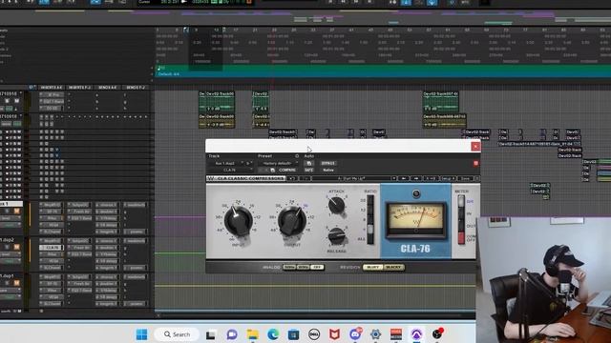
Task: Load the next Waves preset arrow
Action: 416,178
